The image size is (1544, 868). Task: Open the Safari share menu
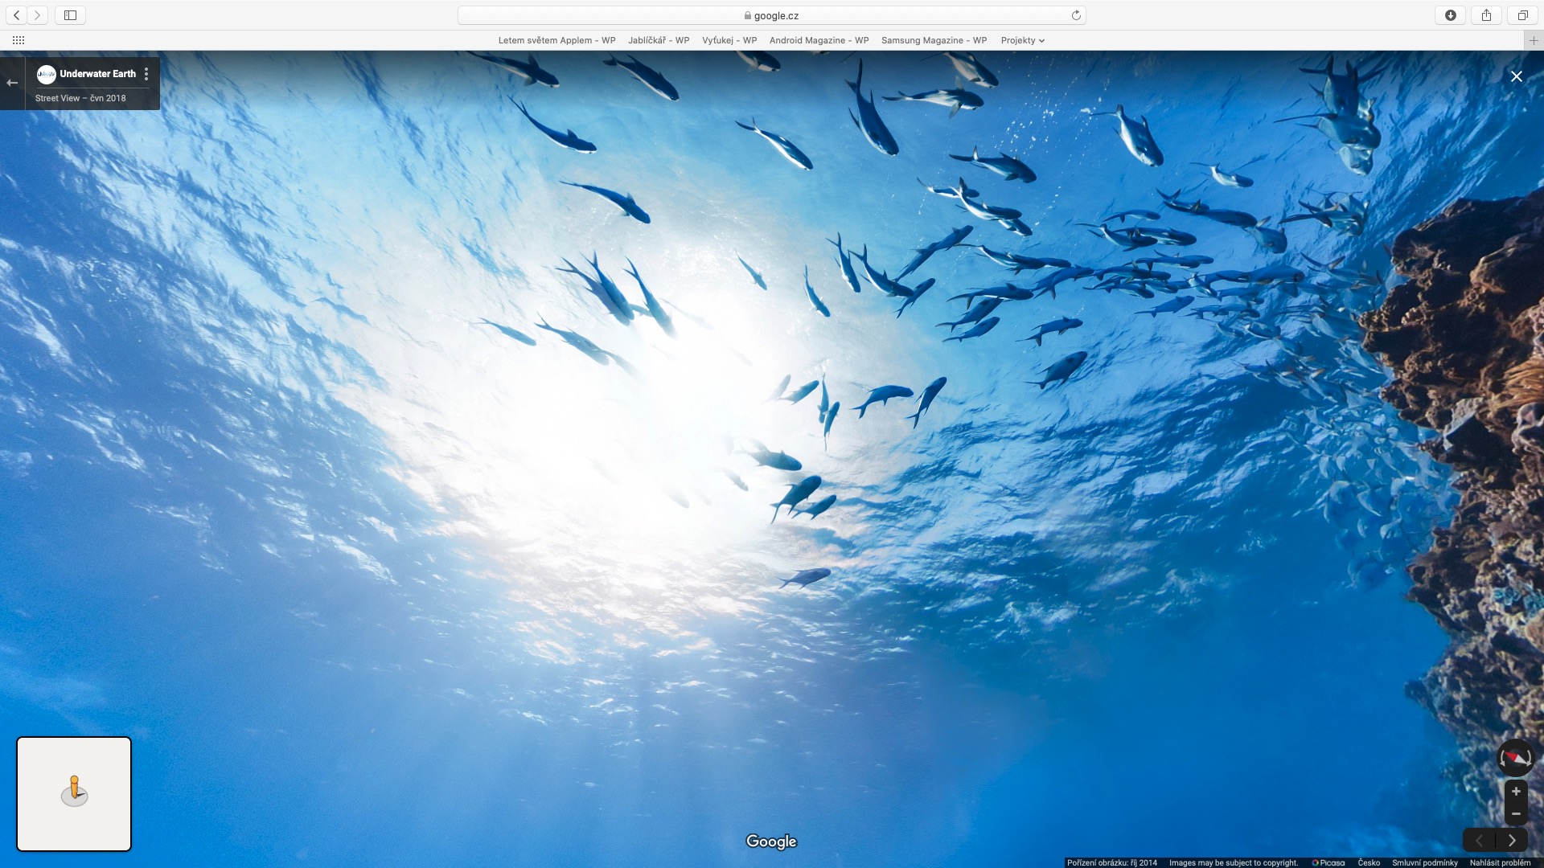1486,15
